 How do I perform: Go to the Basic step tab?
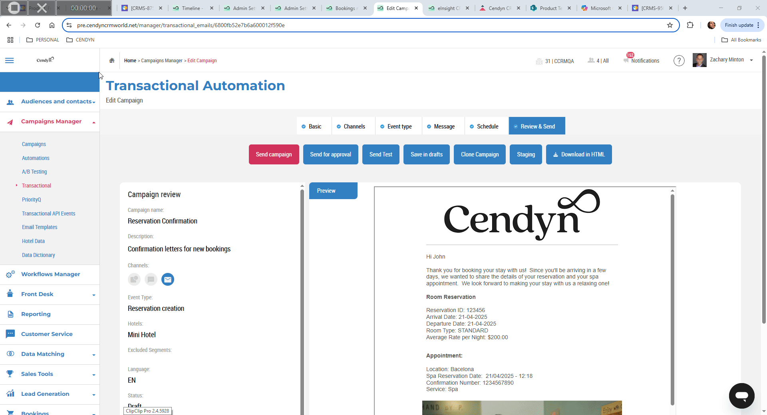tap(314, 126)
